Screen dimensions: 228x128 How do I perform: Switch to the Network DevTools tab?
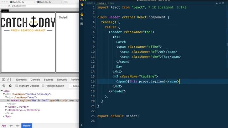[62, 80]
